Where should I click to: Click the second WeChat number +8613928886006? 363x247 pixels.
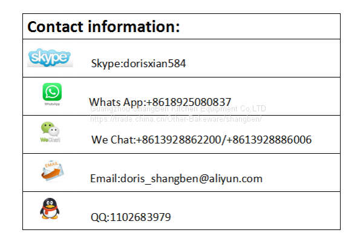[x=269, y=140]
